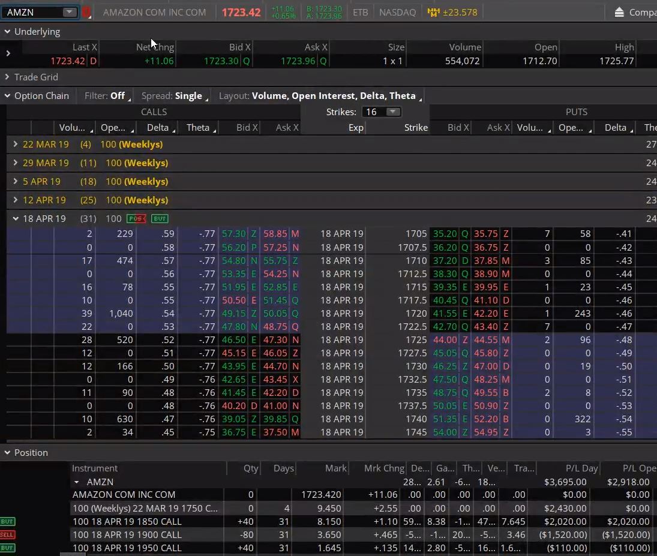Click call ask 39.85 at 1740 strike

click(x=275, y=419)
